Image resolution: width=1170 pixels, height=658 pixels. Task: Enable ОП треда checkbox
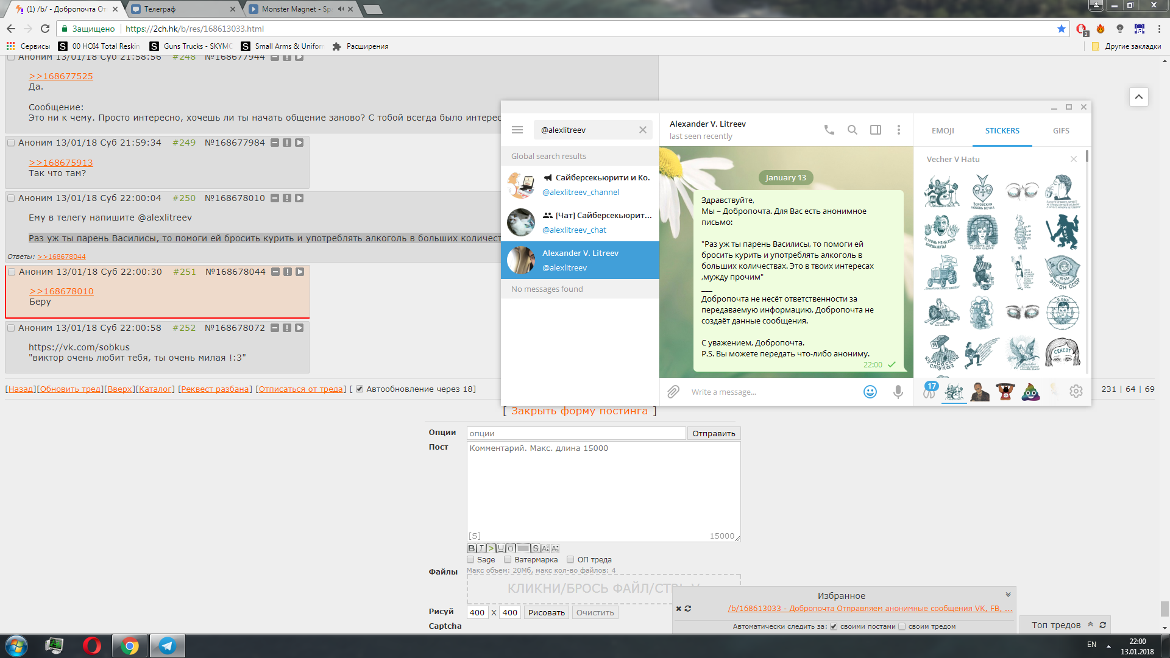pos(570,559)
